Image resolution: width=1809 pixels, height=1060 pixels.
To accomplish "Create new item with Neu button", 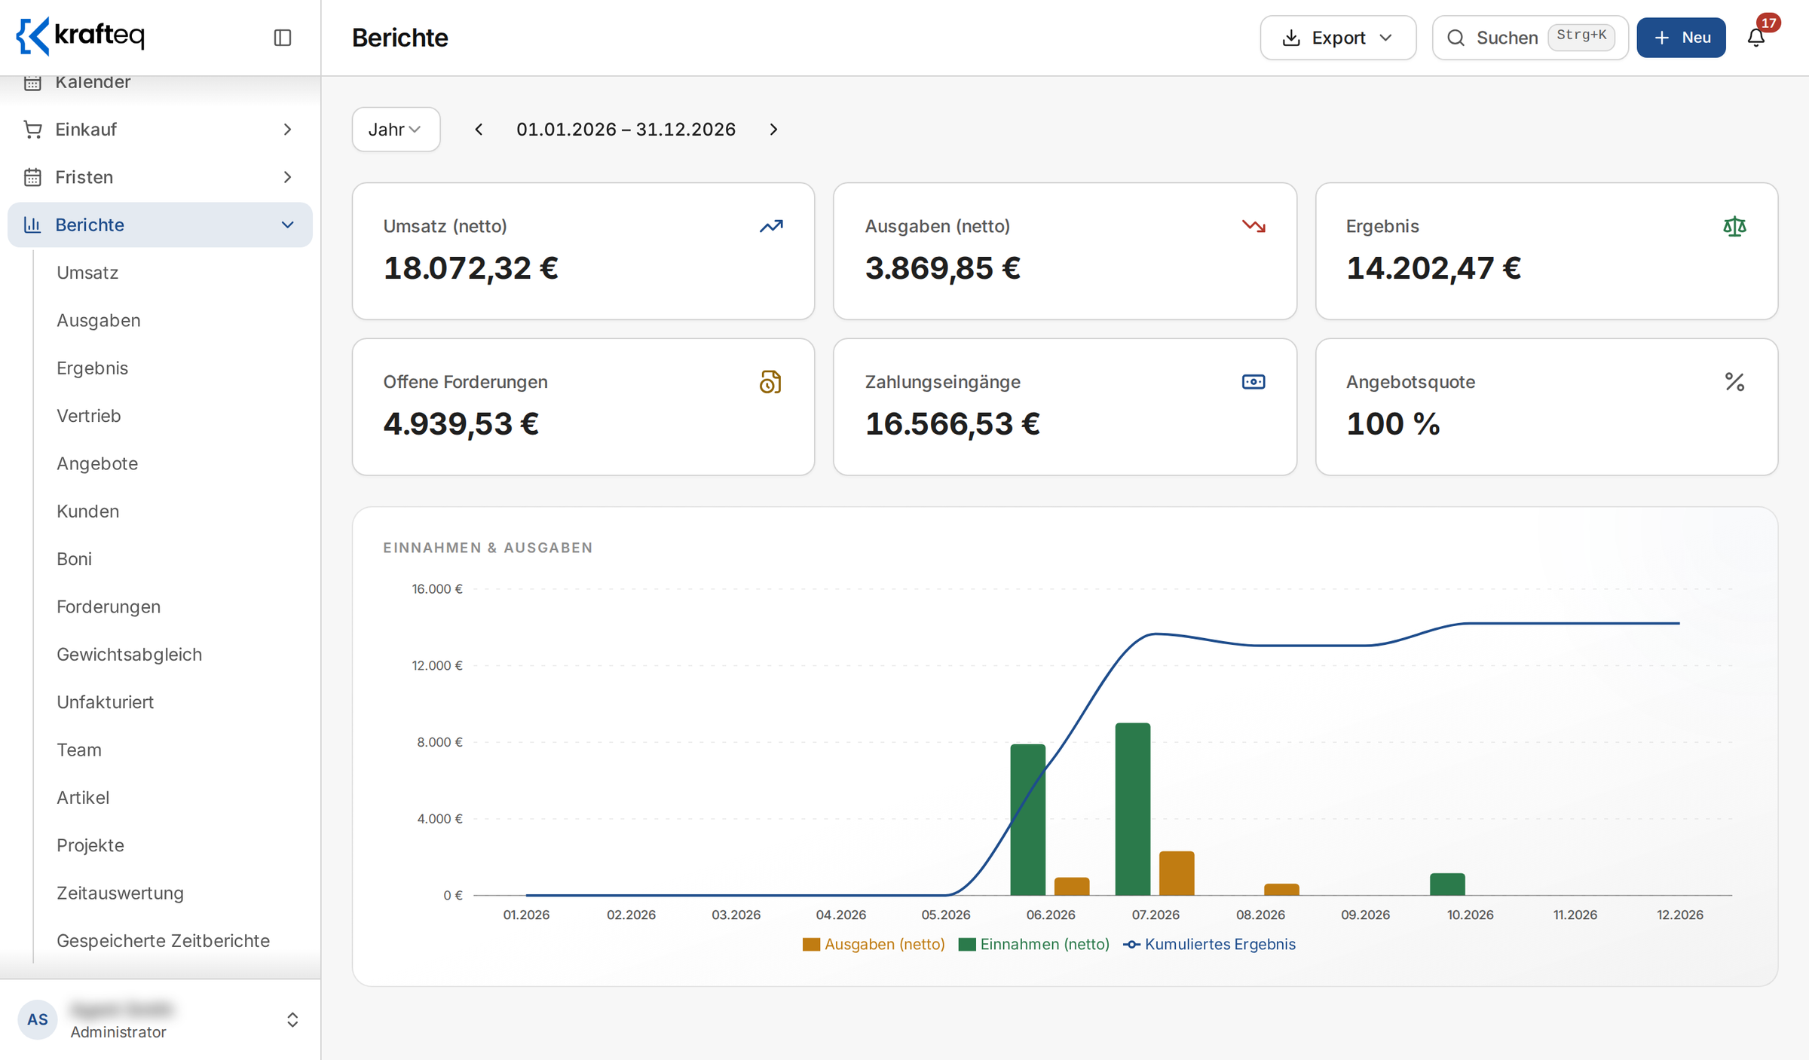I will point(1681,38).
